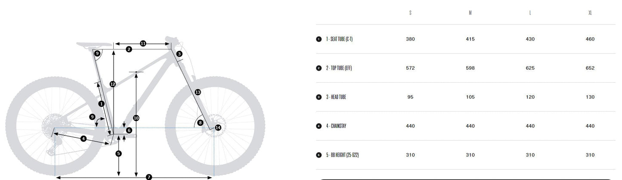Click the table bullet beside BB Height
The height and width of the screenshot is (180, 622).
coord(319,155)
